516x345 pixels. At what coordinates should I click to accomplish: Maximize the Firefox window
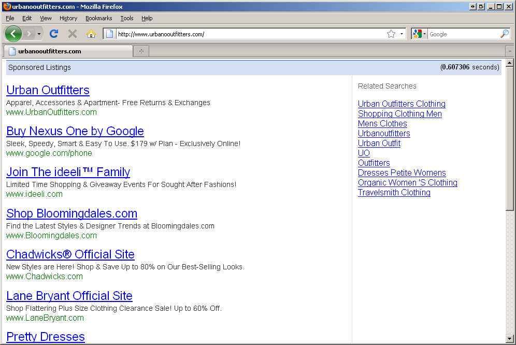point(499,7)
